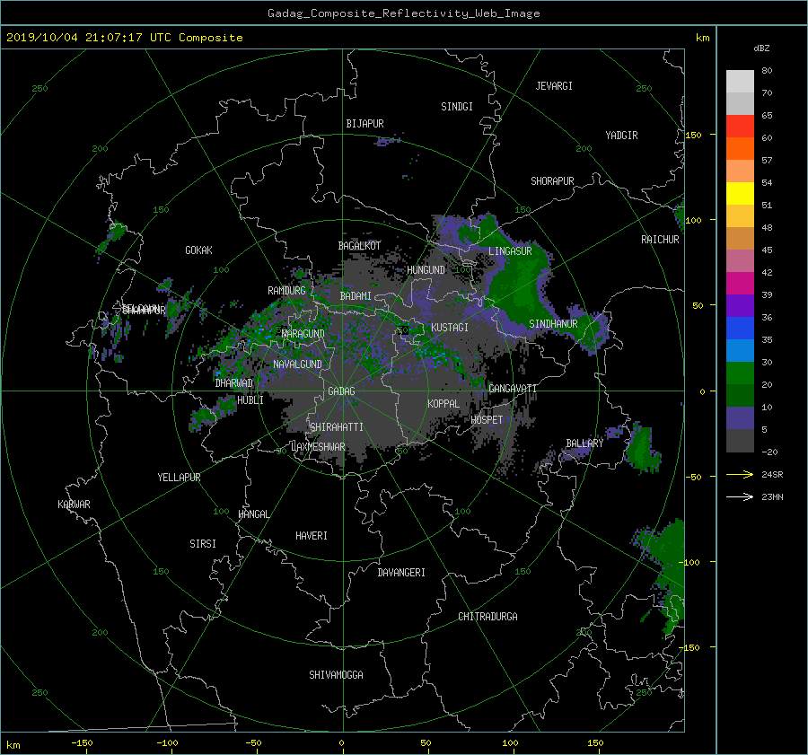808x755 pixels.
Task: Click the 57 dBZ legend value
Action: (767, 161)
